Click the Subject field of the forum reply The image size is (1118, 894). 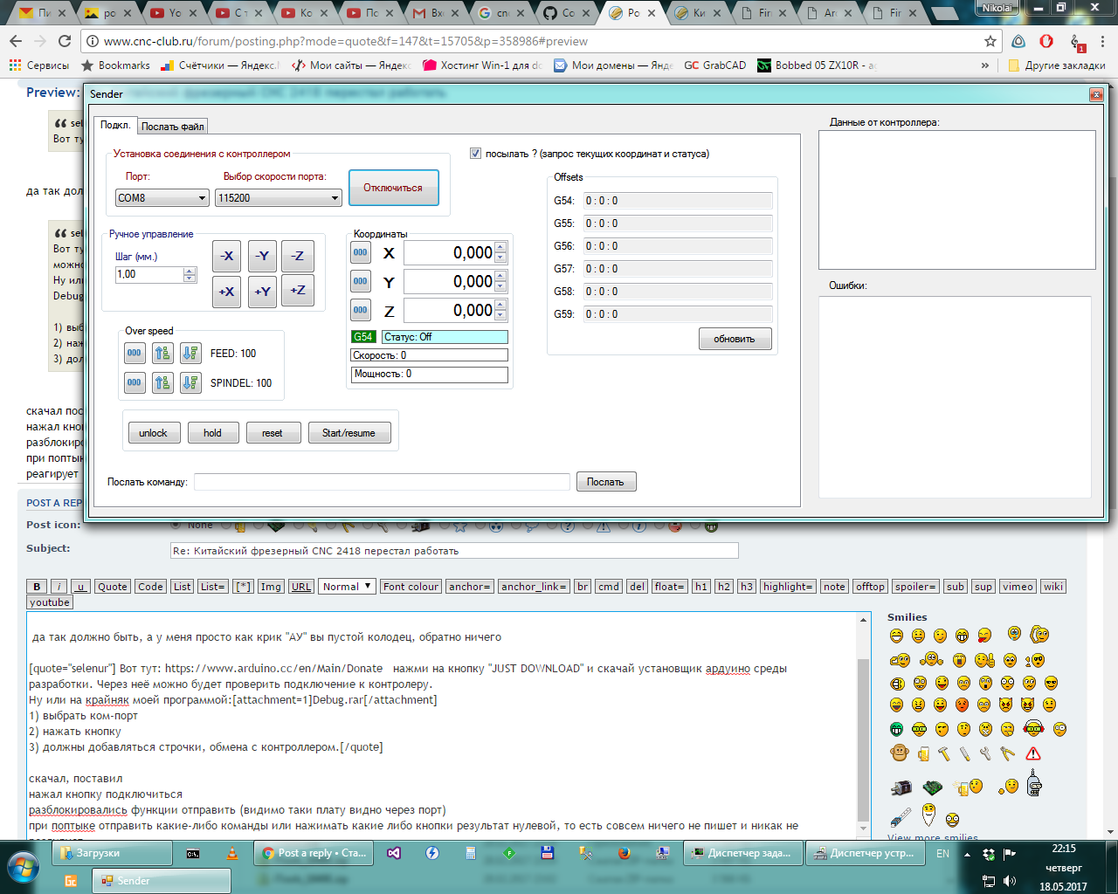(x=454, y=551)
